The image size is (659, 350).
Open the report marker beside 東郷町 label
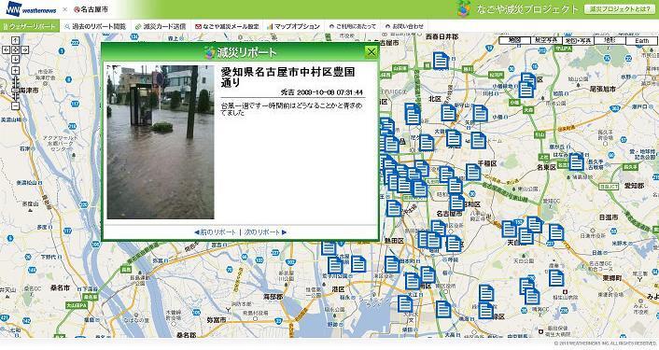point(556,278)
